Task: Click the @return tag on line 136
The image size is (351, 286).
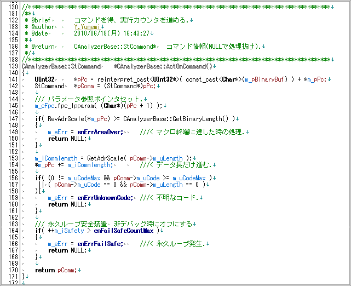Action: tap(43, 47)
